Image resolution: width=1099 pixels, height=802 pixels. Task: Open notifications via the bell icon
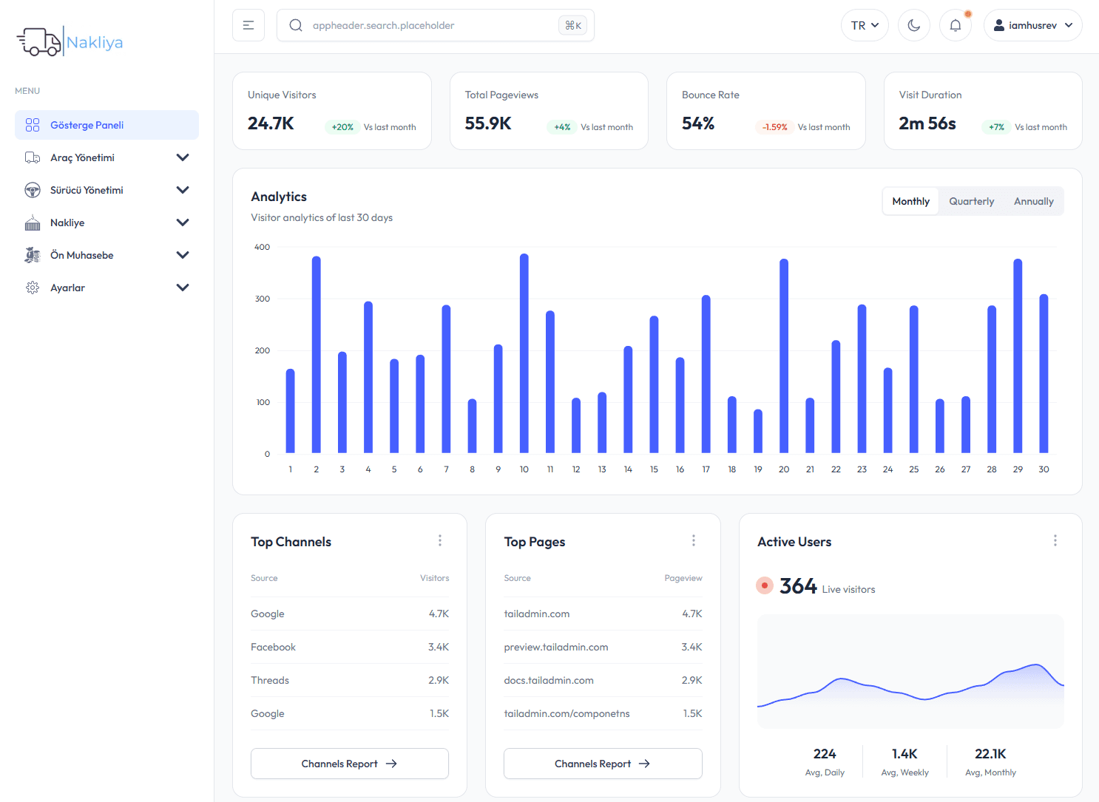pyautogui.click(x=955, y=24)
